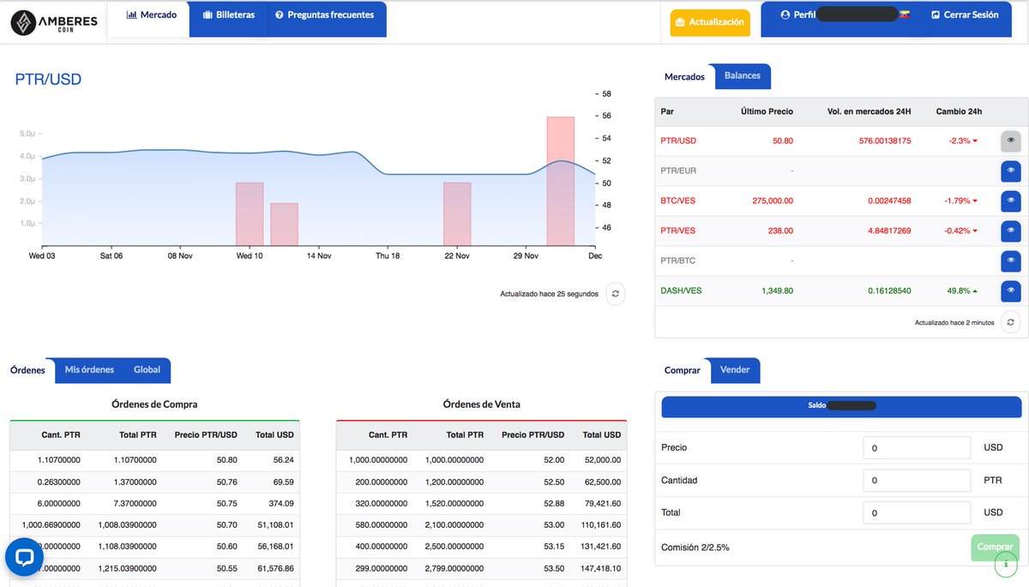The width and height of the screenshot is (1029, 587).
Task: Open the live chat bubble icon
Action: (x=24, y=558)
